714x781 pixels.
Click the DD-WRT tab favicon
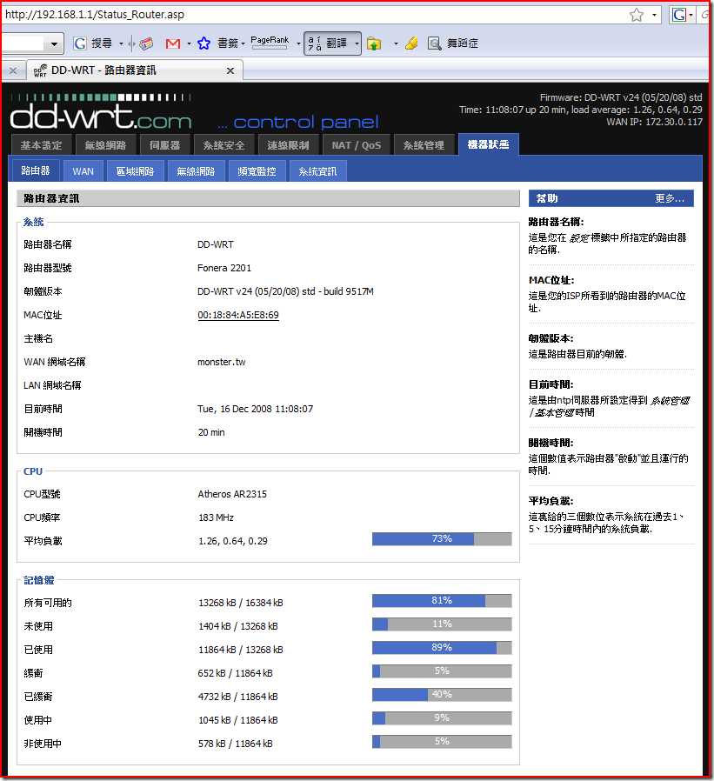[40, 70]
